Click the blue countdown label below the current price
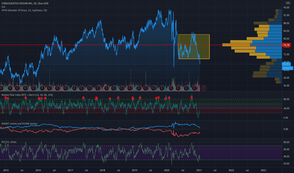This screenshot has width=294, height=173. [287, 68]
